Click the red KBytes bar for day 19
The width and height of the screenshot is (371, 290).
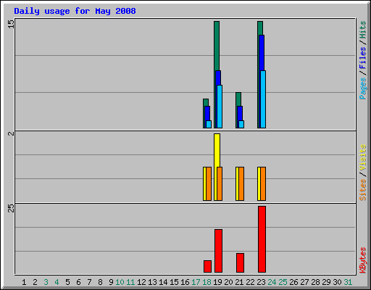point(218,251)
